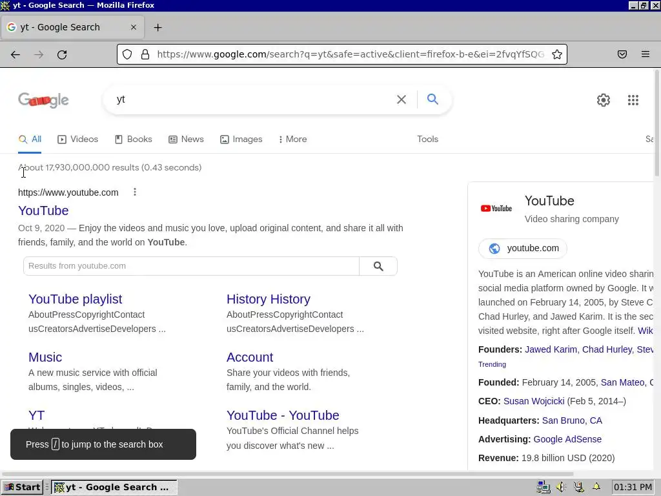Open the History History sitelink
Image resolution: width=661 pixels, height=496 pixels.
tap(268, 299)
